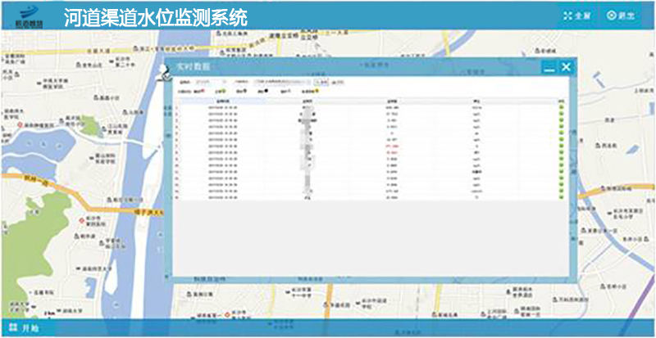Minimize the 实时数据 window
This screenshot has width=656, height=338.
[x=549, y=69]
